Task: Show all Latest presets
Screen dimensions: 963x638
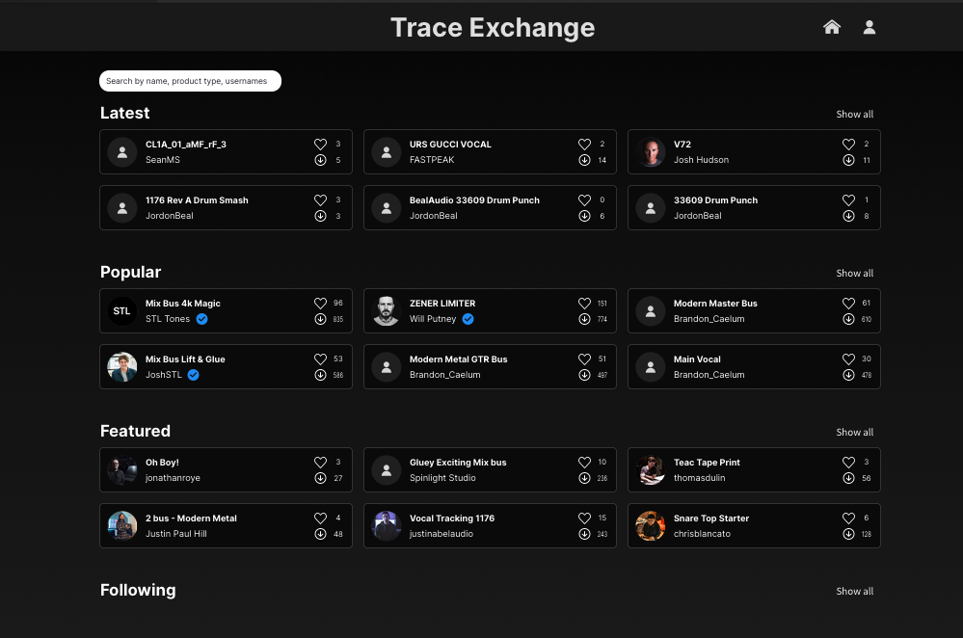Action: point(854,115)
